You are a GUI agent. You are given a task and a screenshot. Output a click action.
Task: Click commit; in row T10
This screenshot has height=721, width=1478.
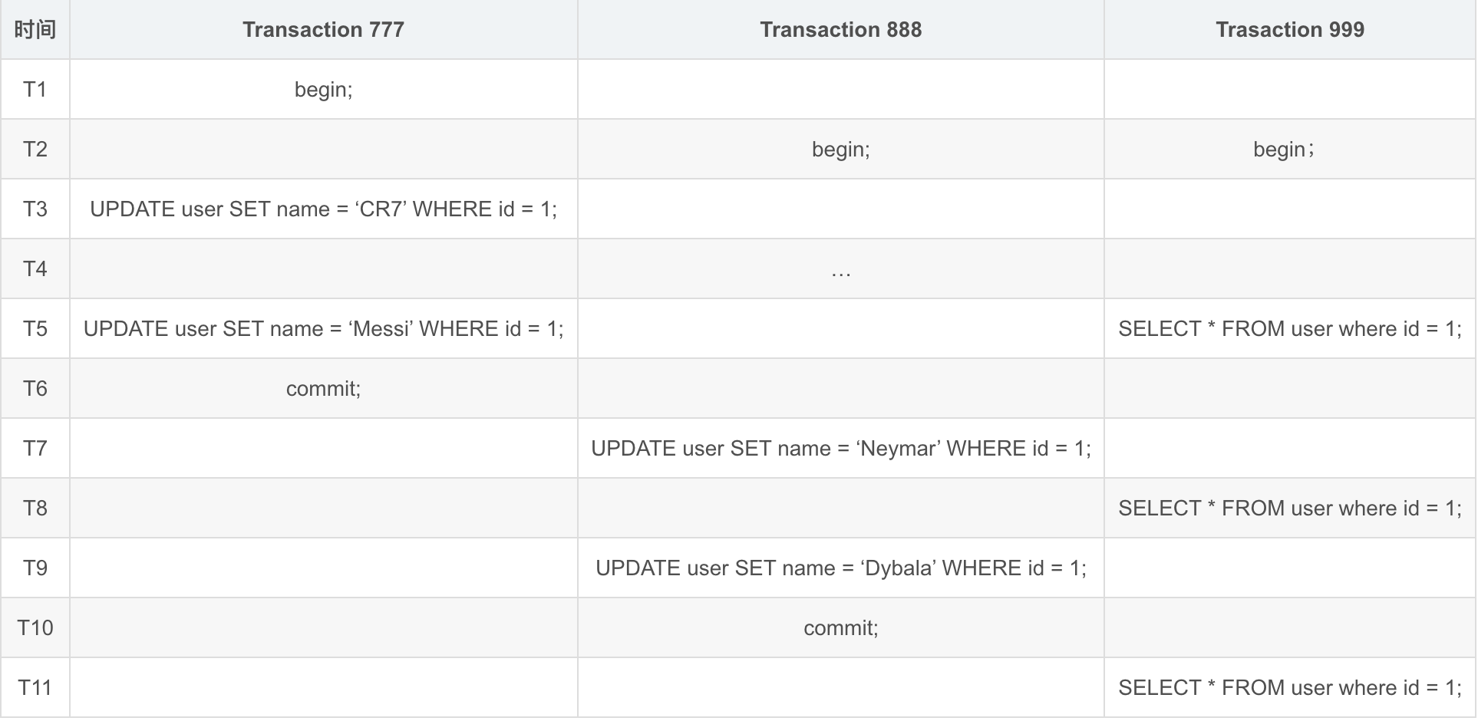tap(840, 628)
